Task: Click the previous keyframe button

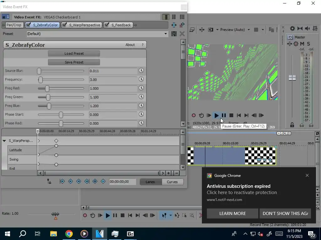Action: click(71, 181)
